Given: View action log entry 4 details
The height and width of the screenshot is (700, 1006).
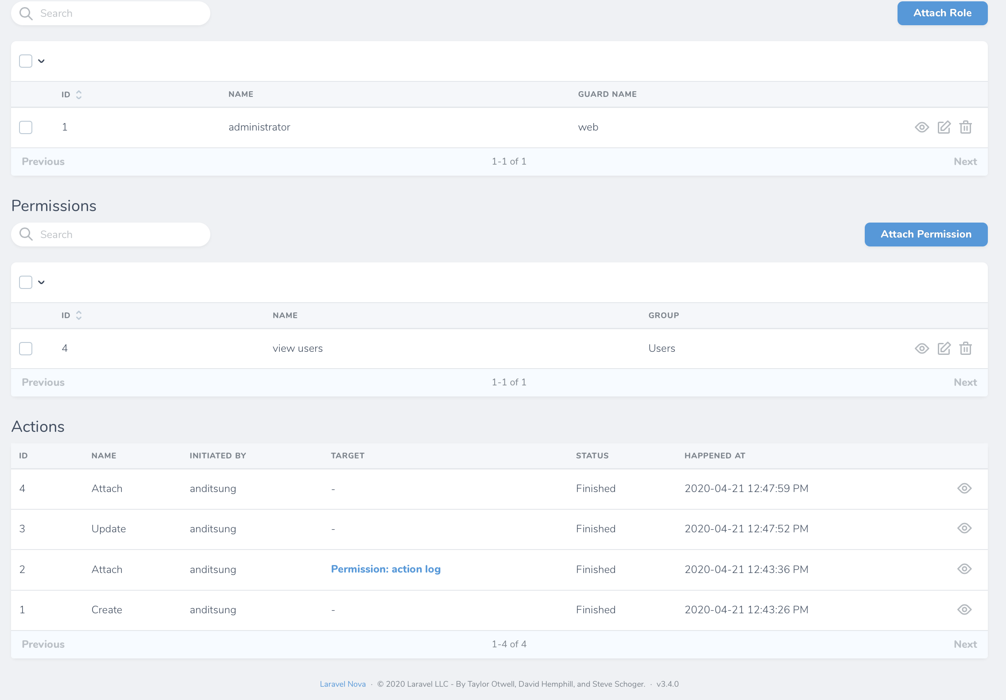Looking at the screenshot, I should [964, 488].
